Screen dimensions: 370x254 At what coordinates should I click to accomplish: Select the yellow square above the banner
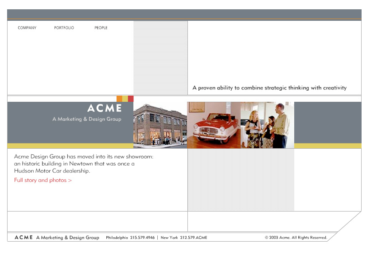125,99
